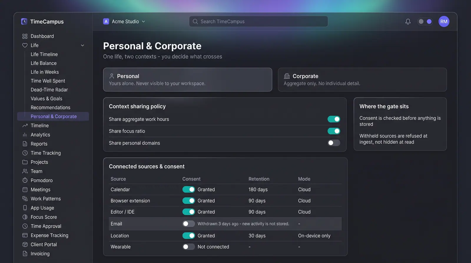The height and width of the screenshot is (263, 471).
Task: Collapse the Life section chevron
Action: tap(82, 45)
